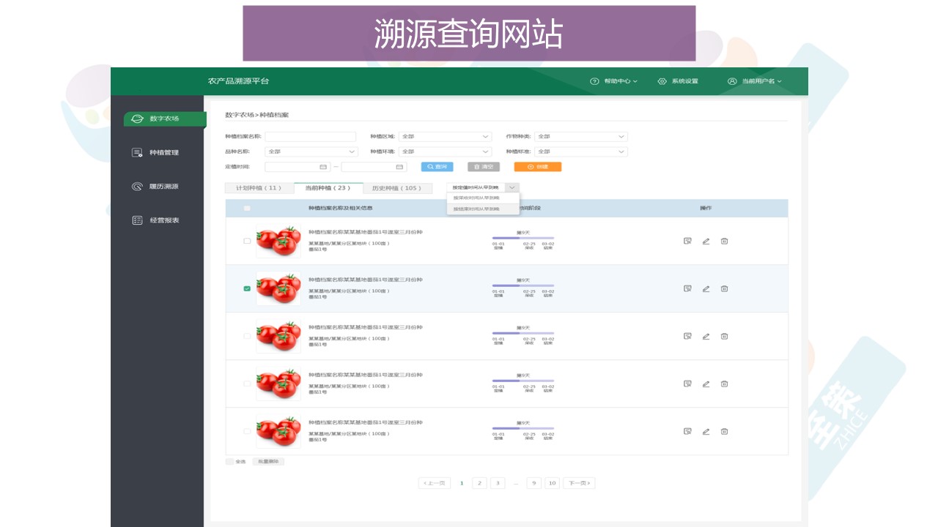Click the orange 创建 button
The image size is (938, 527).
point(537,167)
